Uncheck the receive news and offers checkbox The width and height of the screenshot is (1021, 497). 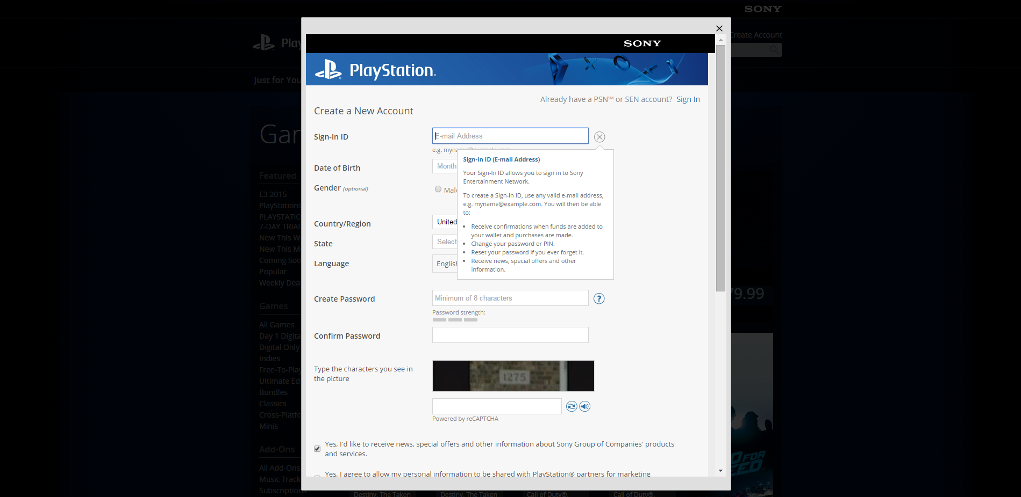pyautogui.click(x=317, y=449)
